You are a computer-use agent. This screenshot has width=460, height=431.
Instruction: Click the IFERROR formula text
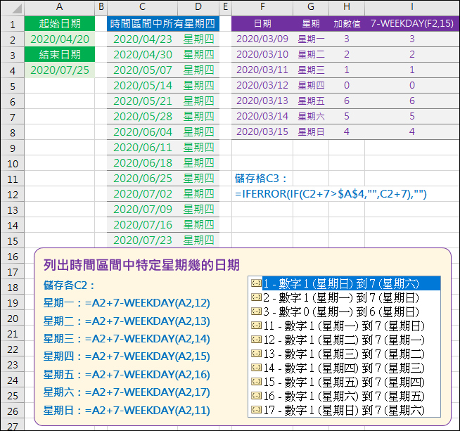(x=331, y=194)
